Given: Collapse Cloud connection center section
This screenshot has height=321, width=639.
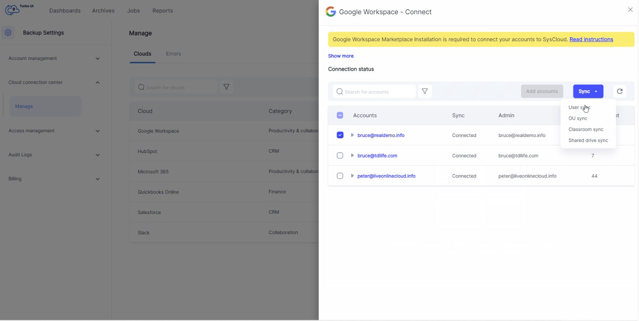Looking at the screenshot, I should [97, 83].
